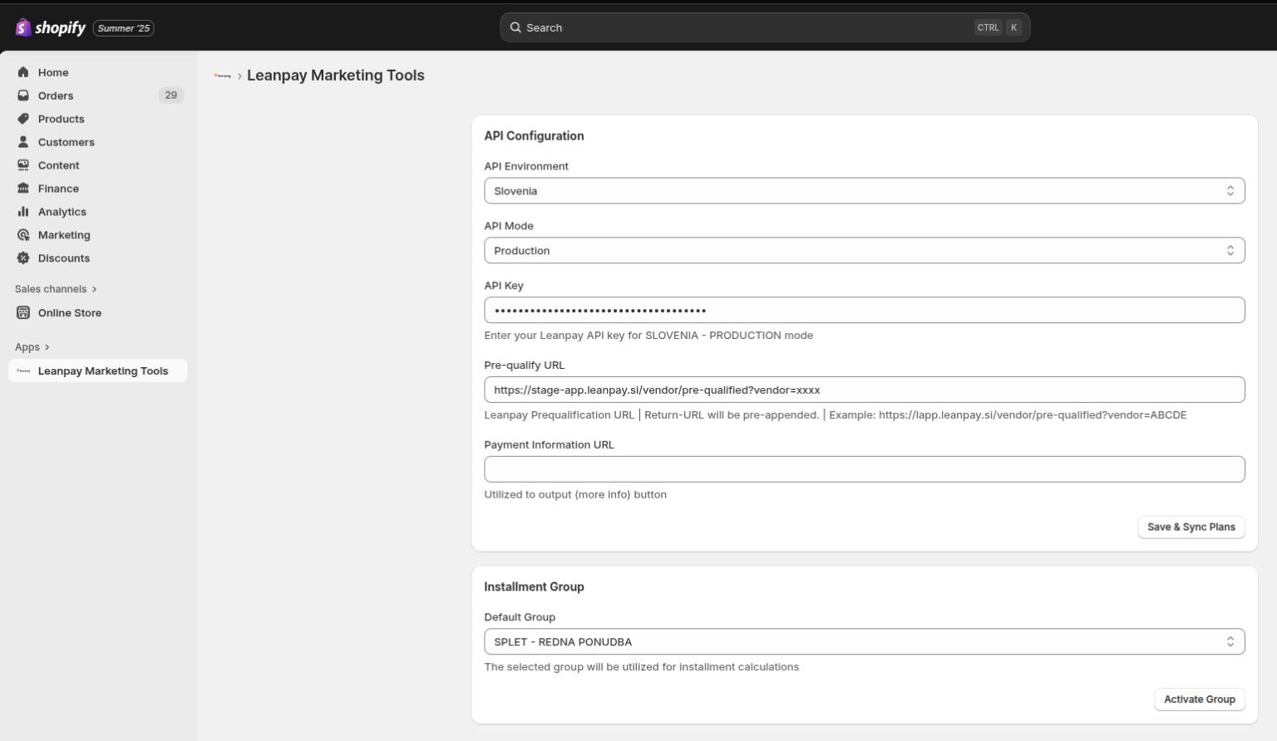The height and width of the screenshot is (741, 1277).
Task: Click the Pre-qualify URL field
Action: pyautogui.click(x=865, y=390)
